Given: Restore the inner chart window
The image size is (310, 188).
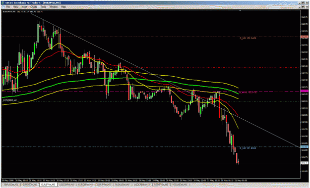Looking at the screenshot, I should (303, 6).
